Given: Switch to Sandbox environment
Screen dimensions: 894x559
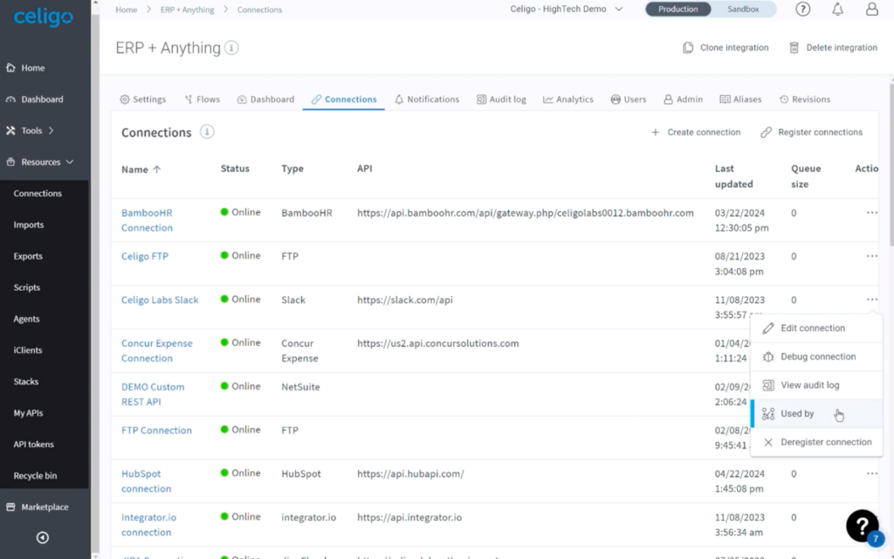Looking at the screenshot, I should pyautogui.click(x=743, y=9).
